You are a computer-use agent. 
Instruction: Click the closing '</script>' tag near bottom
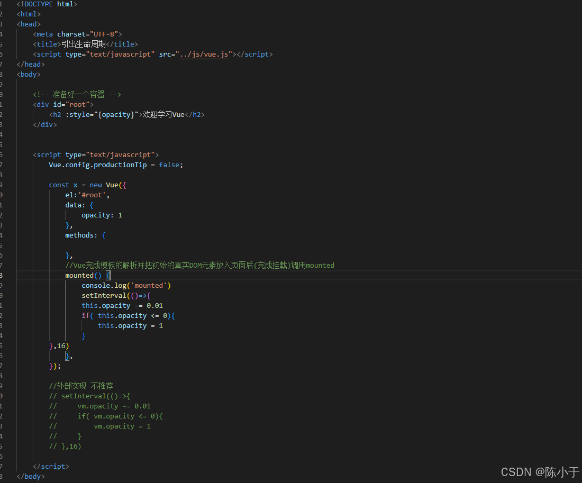pos(51,466)
